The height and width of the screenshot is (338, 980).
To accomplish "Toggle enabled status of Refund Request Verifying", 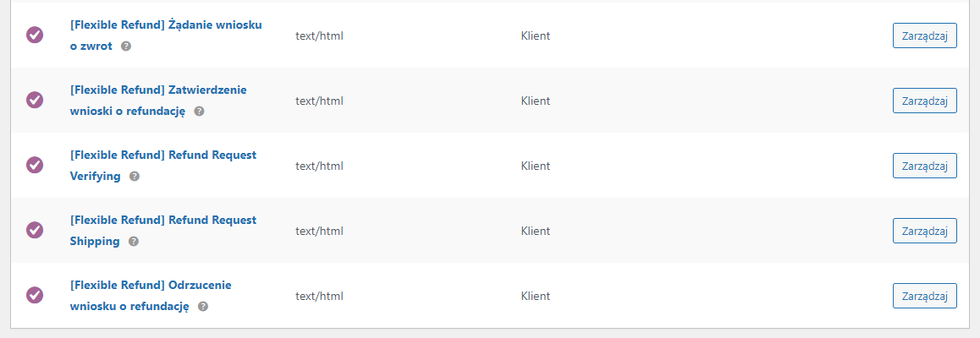I will tap(35, 166).
